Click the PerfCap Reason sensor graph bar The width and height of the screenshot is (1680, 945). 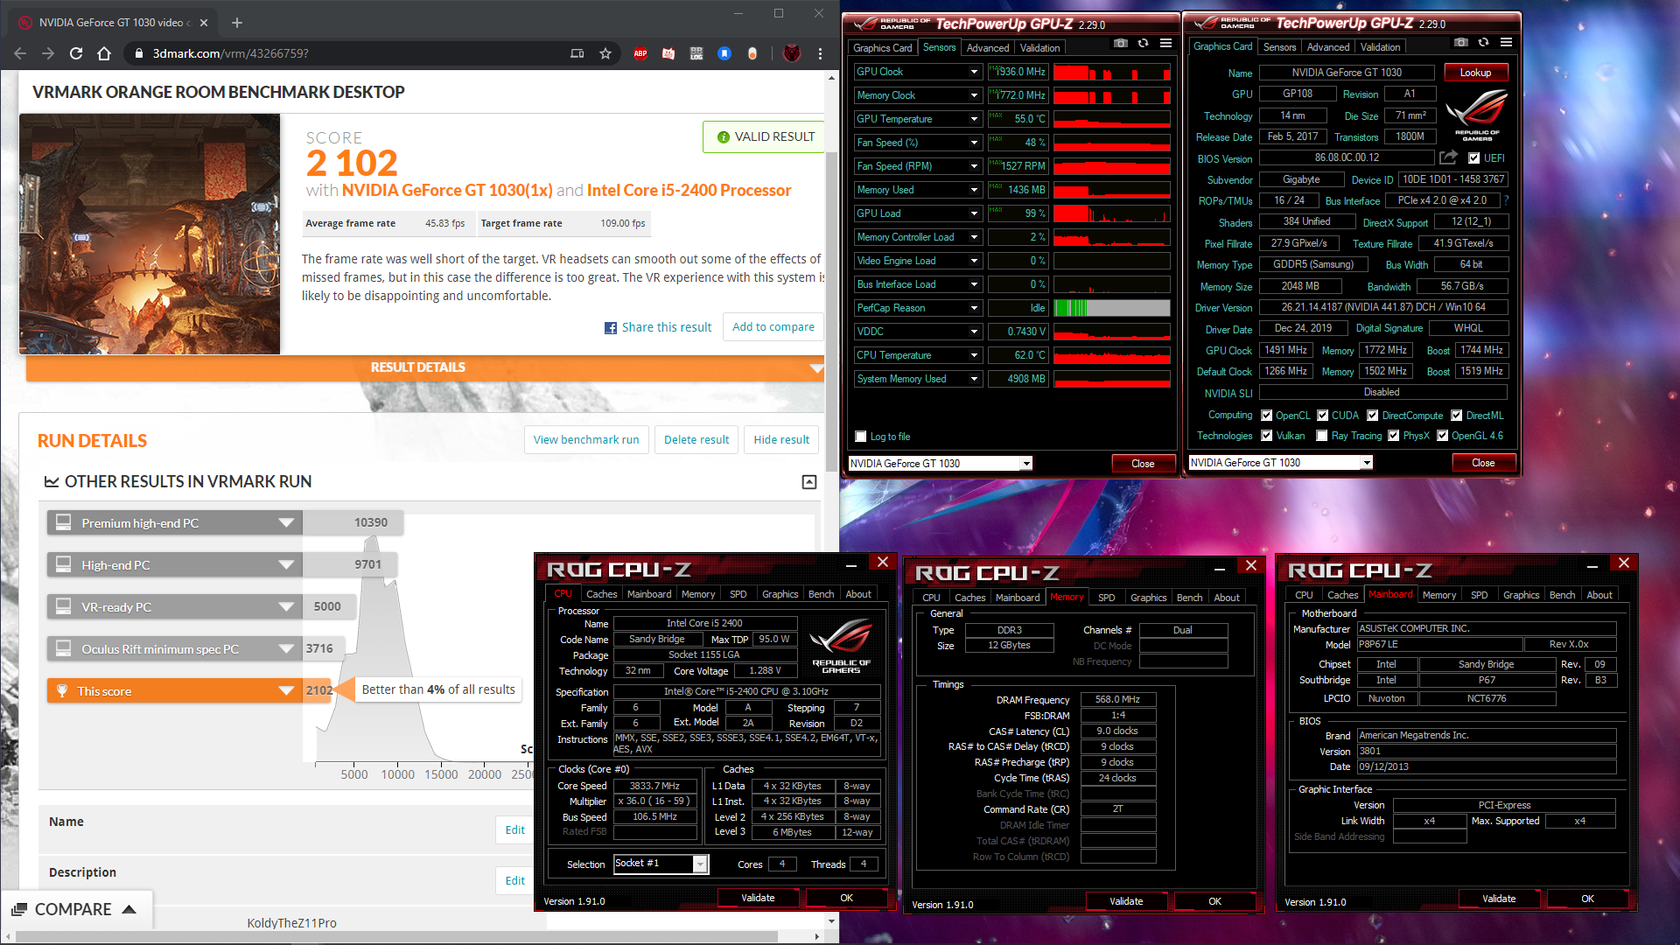click(x=1111, y=308)
